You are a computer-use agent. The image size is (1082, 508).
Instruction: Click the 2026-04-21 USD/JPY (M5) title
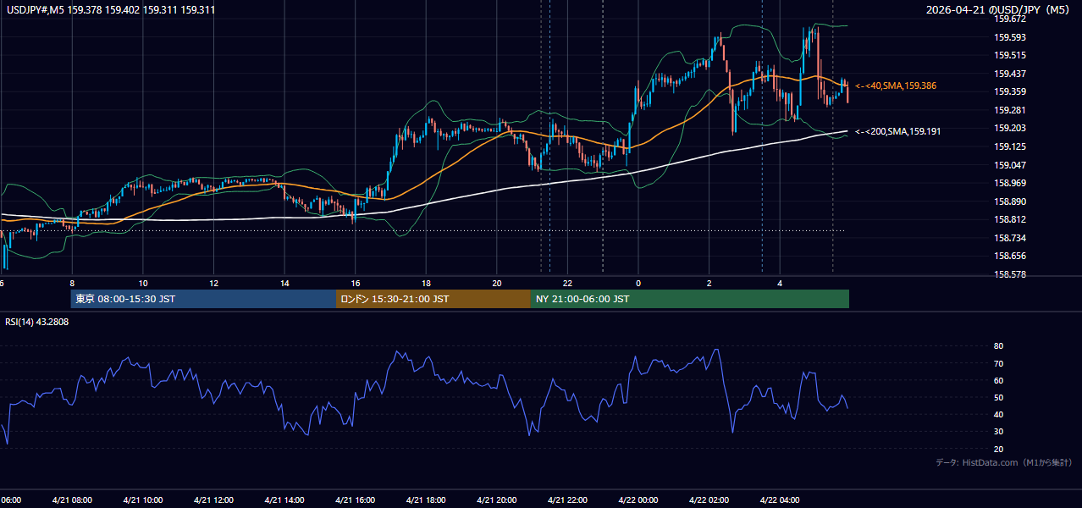[999, 10]
